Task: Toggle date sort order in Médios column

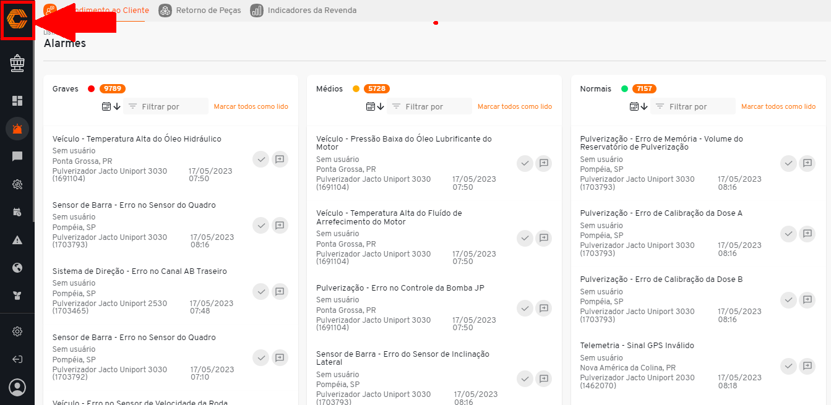Action: (375, 106)
